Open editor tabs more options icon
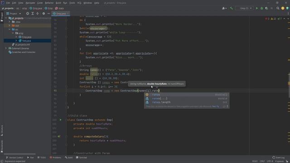 (x=288, y=14)
